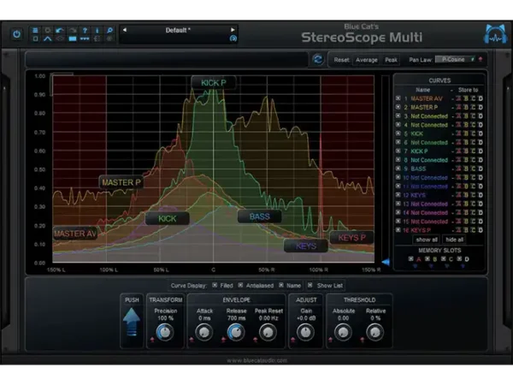The height and width of the screenshot is (385, 513).
Task: Store KEYS P curve to slot D
Action: pyautogui.click(x=481, y=230)
